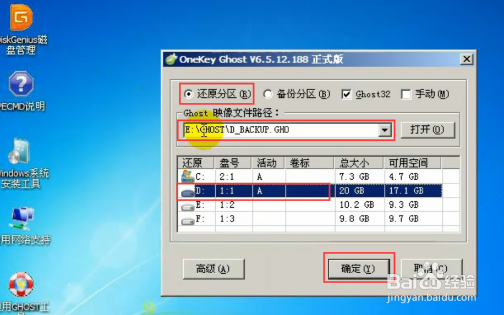Image resolution: width=504 pixels, height=315 pixels.
Task: Uncheck the Ghost32 checkbox
Action: pyautogui.click(x=346, y=95)
